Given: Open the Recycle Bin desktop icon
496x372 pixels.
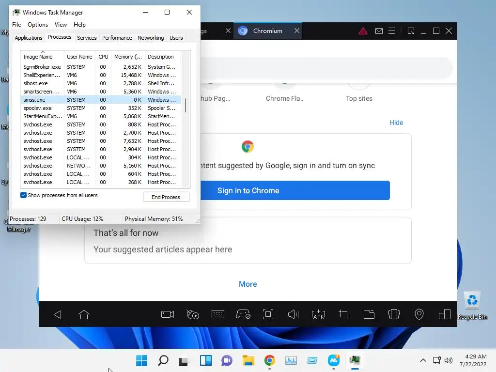Looking at the screenshot, I should 472,306.
